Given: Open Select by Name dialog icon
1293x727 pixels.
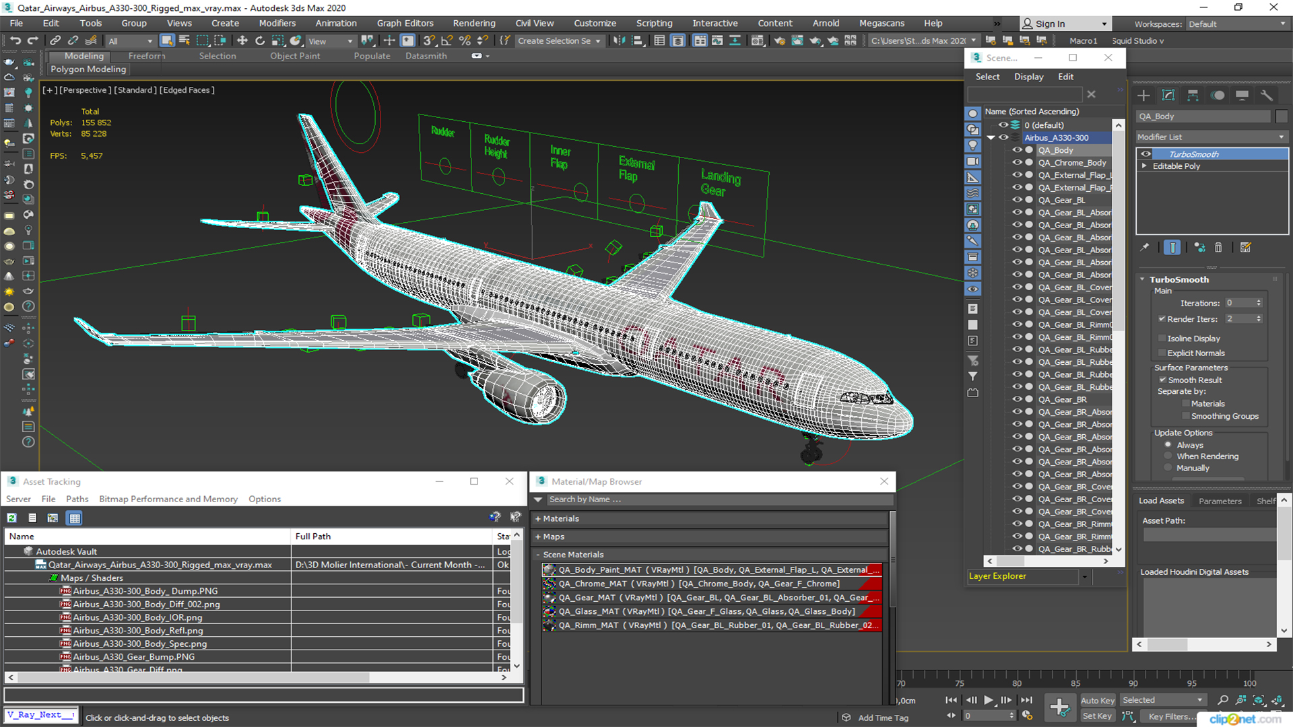Looking at the screenshot, I should pos(185,41).
